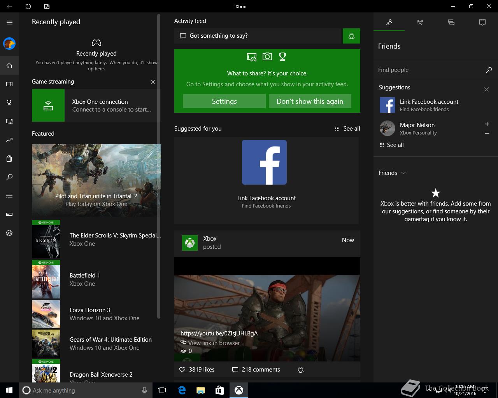Click the refresh icon in title bar

tap(28, 6)
